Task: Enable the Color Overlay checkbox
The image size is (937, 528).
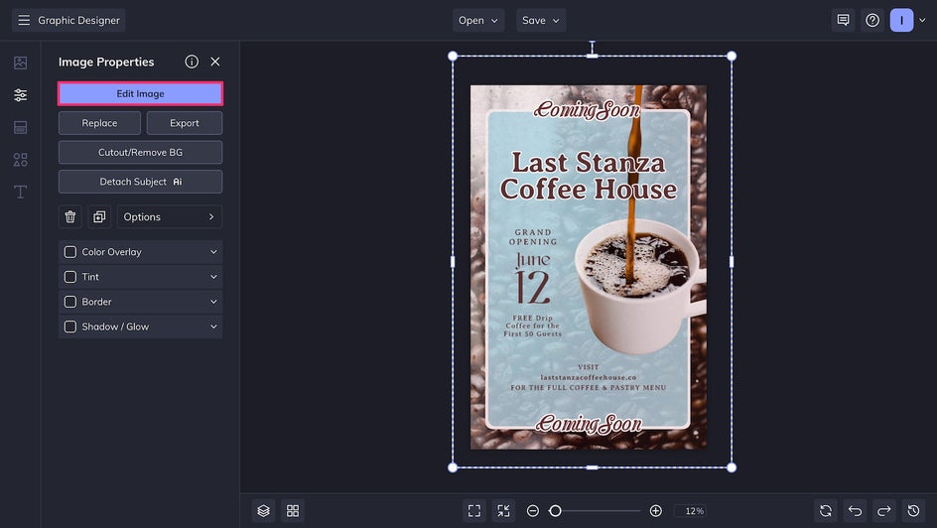Action: pos(69,252)
